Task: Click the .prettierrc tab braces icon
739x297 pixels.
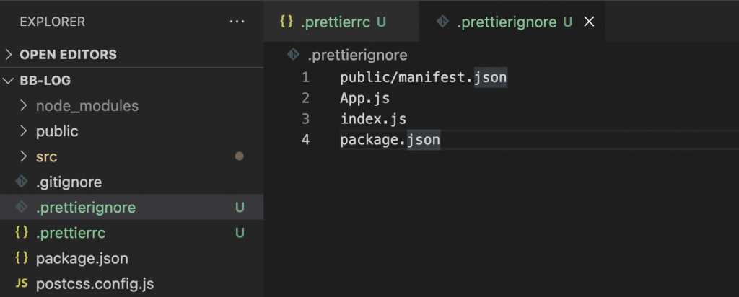Action: 287,22
